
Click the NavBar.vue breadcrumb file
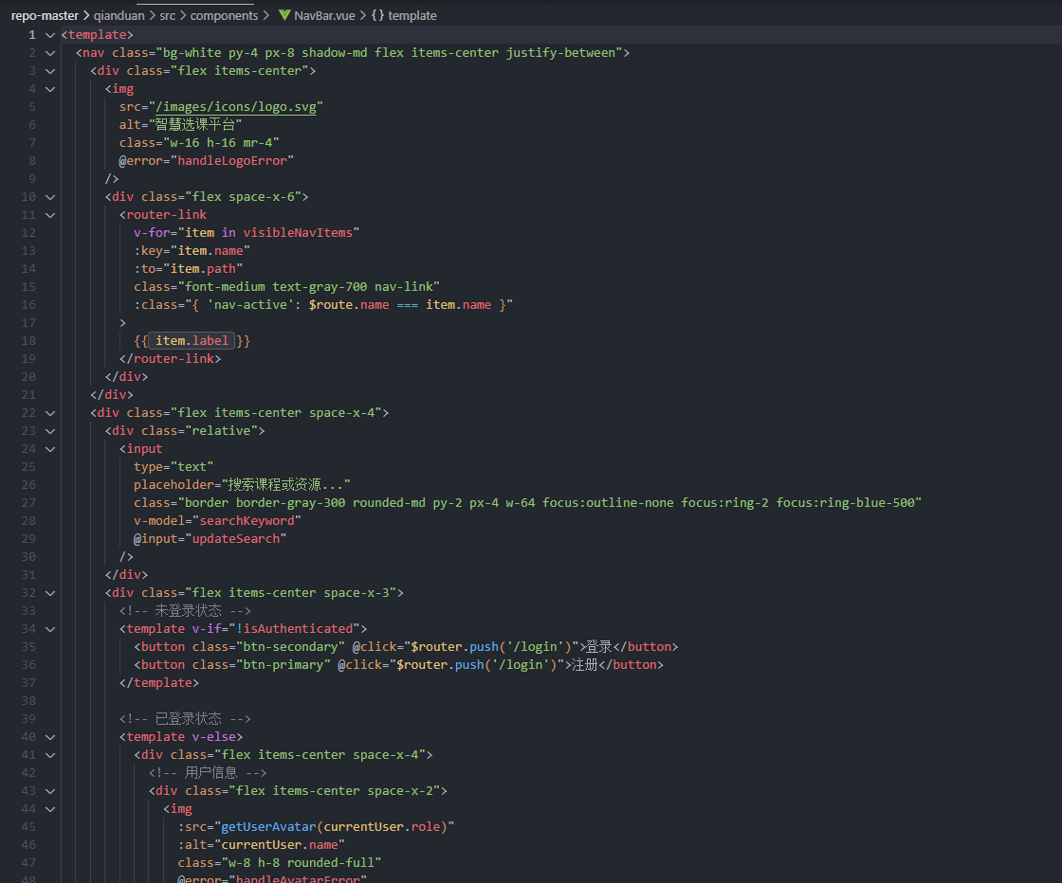324,15
